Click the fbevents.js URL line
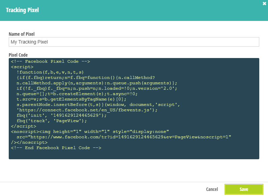Image resolution: width=268 pixels, height=196 pixels. 87,110
